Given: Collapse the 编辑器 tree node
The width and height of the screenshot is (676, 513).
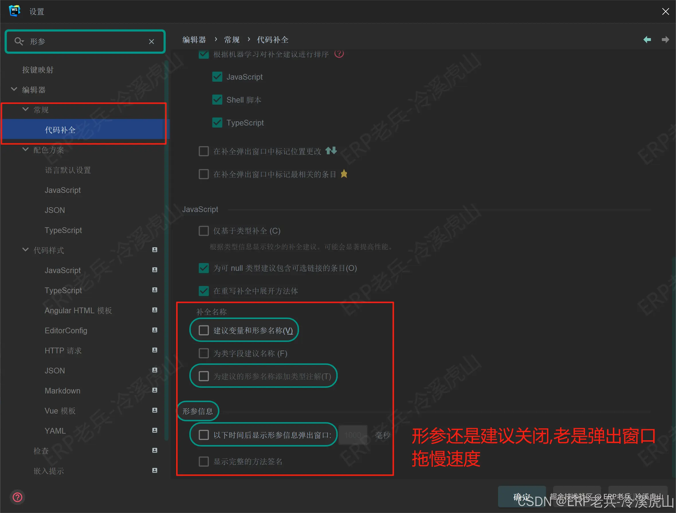Looking at the screenshot, I should click(x=14, y=89).
